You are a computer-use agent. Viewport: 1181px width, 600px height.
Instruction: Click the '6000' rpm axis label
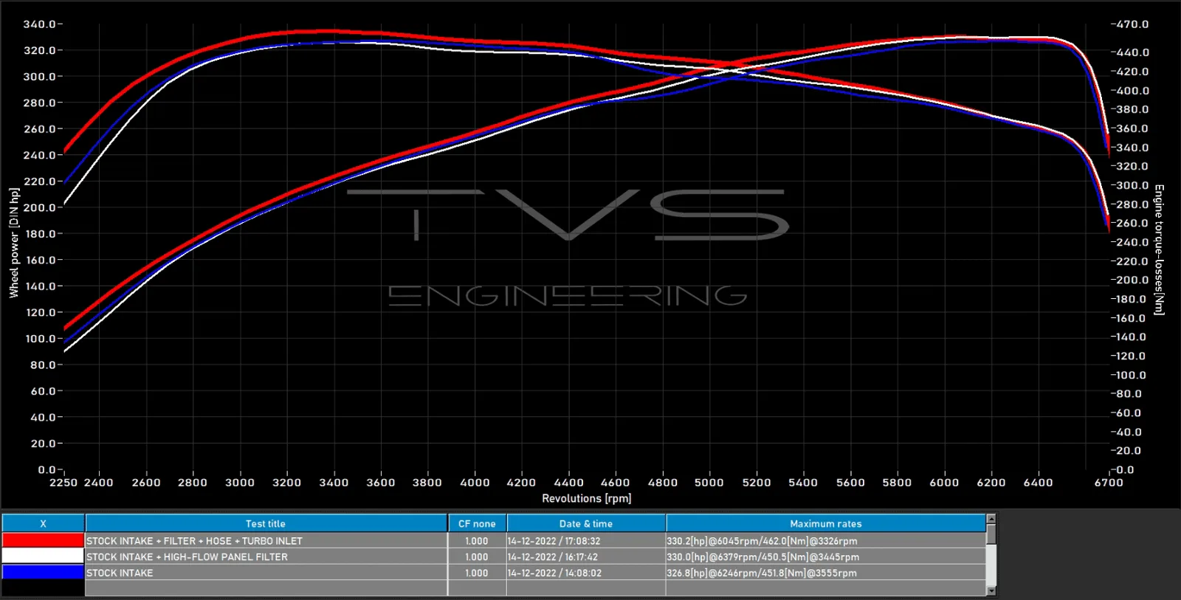click(x=944, y=483)
